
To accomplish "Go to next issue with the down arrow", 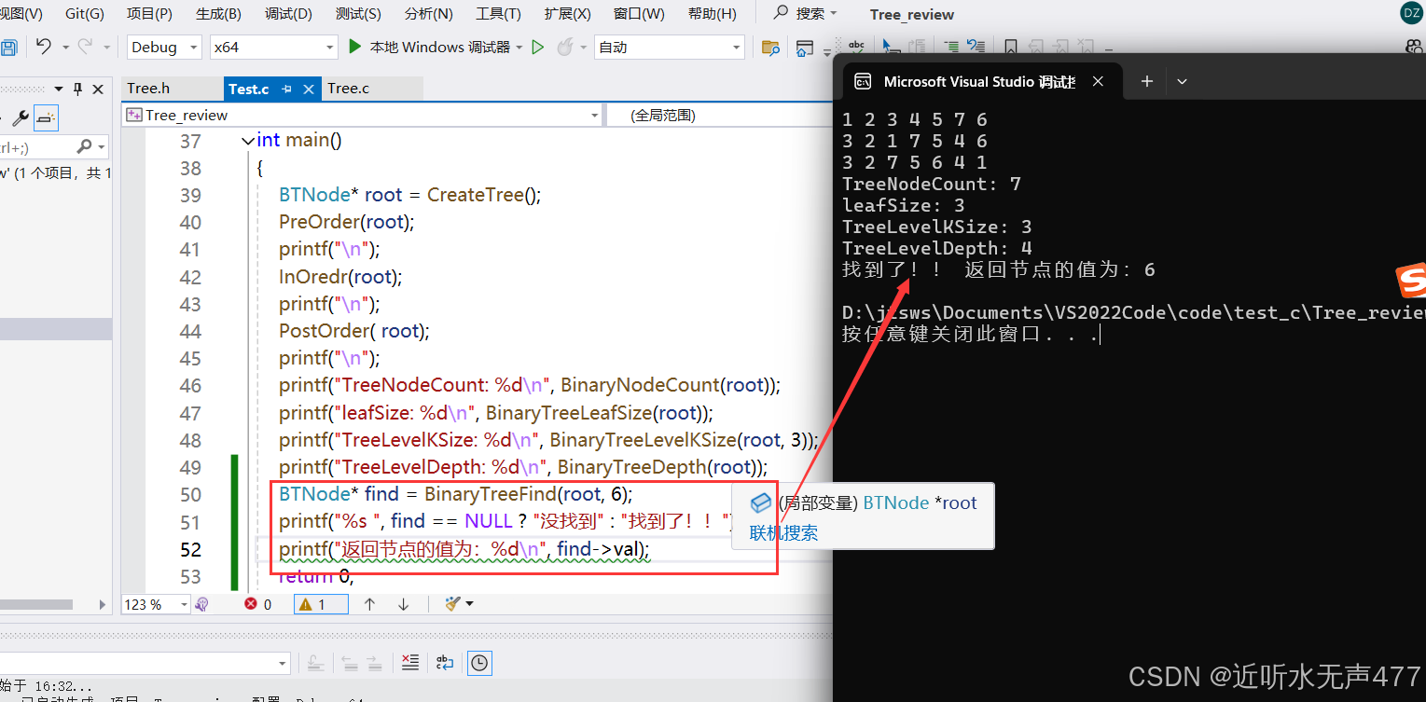I will tap(403, 604).
